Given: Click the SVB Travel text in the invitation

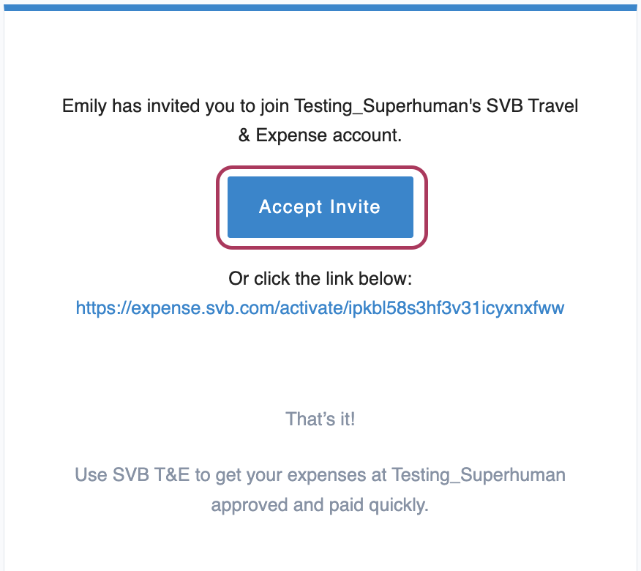Looking at the screenshot, I should [532, 106].
